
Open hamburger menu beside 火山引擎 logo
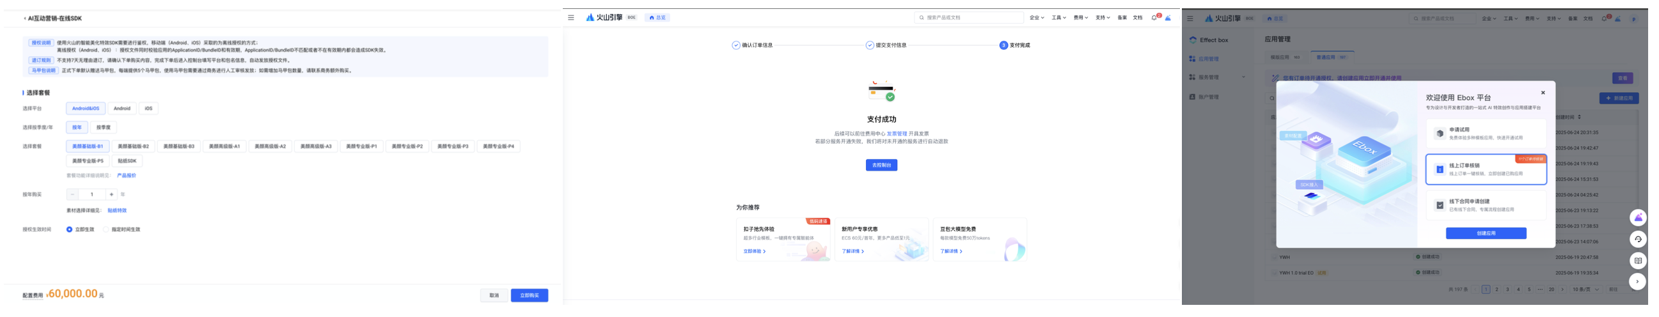pyautogui.click(x=570, y=18)
